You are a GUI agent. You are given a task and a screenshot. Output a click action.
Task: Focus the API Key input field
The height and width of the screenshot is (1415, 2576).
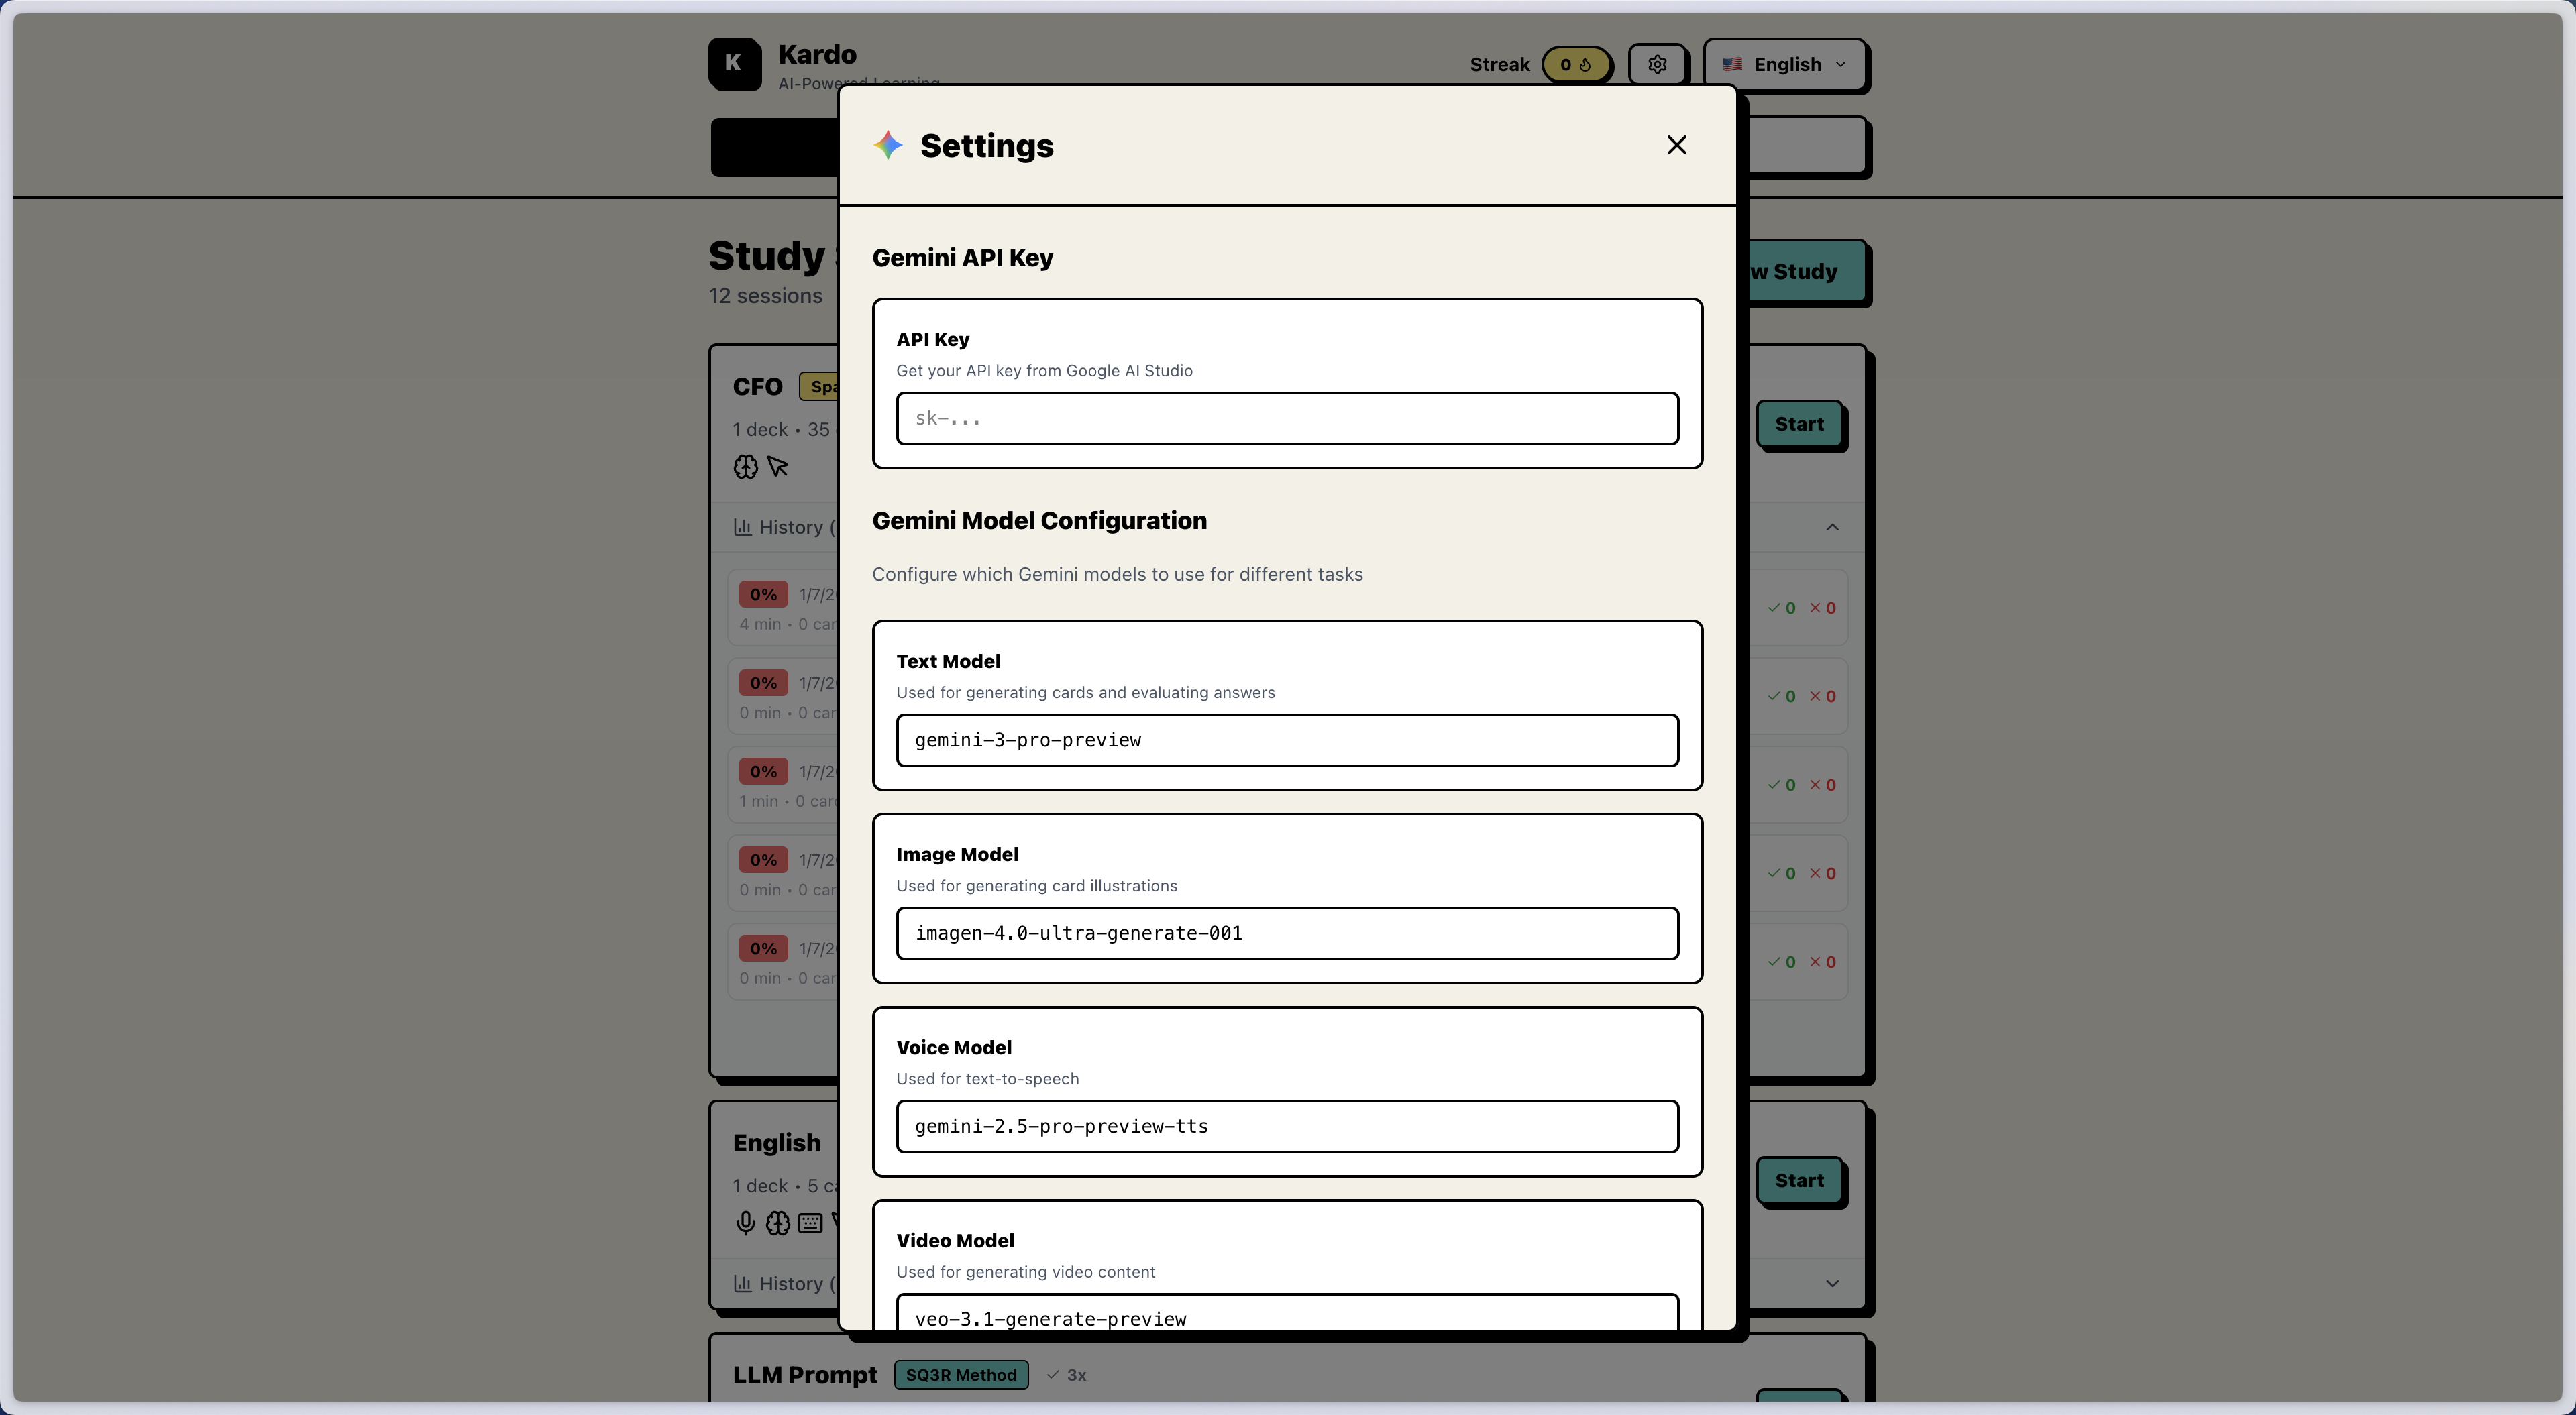pyautogui.click(x=1286, y=418)
